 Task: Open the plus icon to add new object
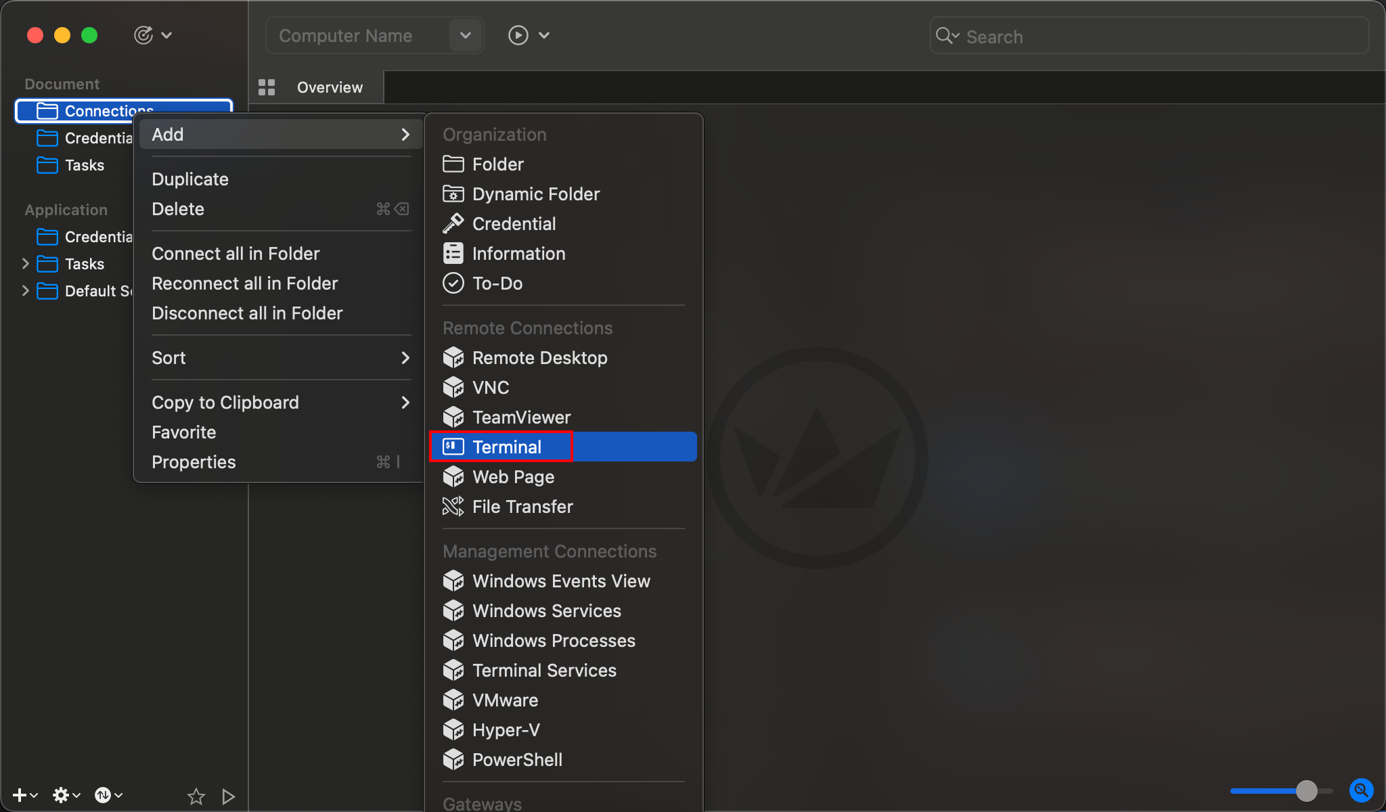[19, 794]
